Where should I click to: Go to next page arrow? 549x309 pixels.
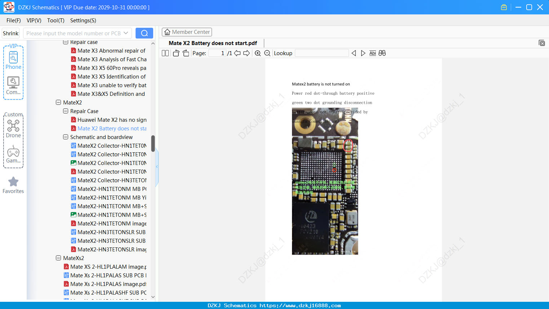click(x=247, y=53)
